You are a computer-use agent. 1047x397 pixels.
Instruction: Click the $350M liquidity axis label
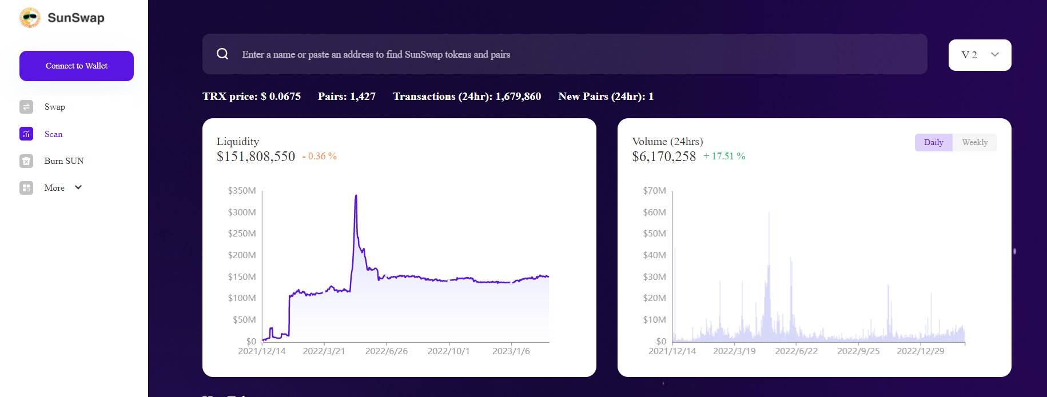coord(242,190)
